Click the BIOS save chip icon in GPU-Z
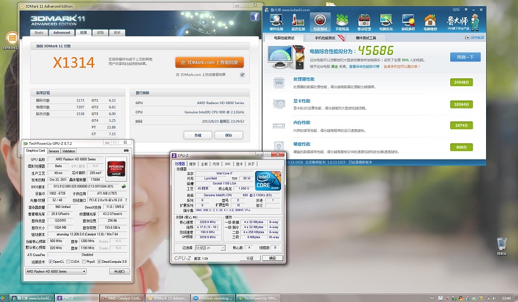Image resolution: width=518 pixels, height=302 pixels. point(124,186)
